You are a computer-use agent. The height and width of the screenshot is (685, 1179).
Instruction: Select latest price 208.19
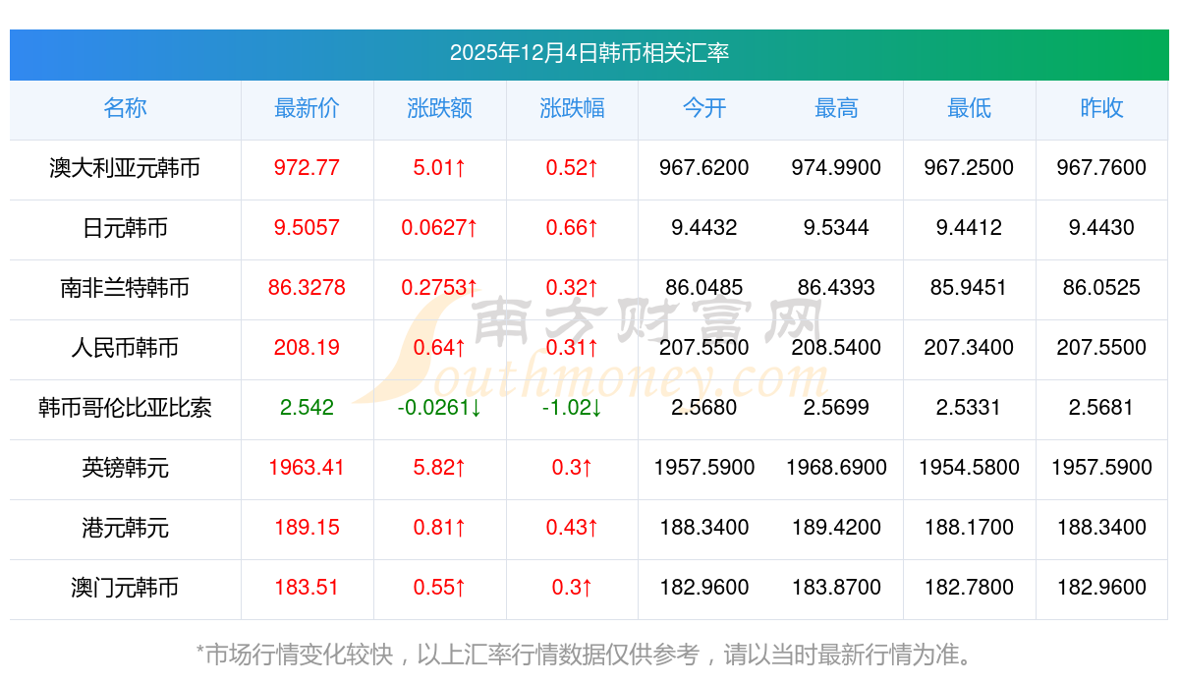click(307, 348)
